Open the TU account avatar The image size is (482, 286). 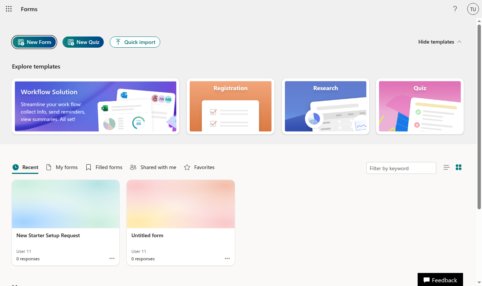pyautogui.click(x=473, y=9)
